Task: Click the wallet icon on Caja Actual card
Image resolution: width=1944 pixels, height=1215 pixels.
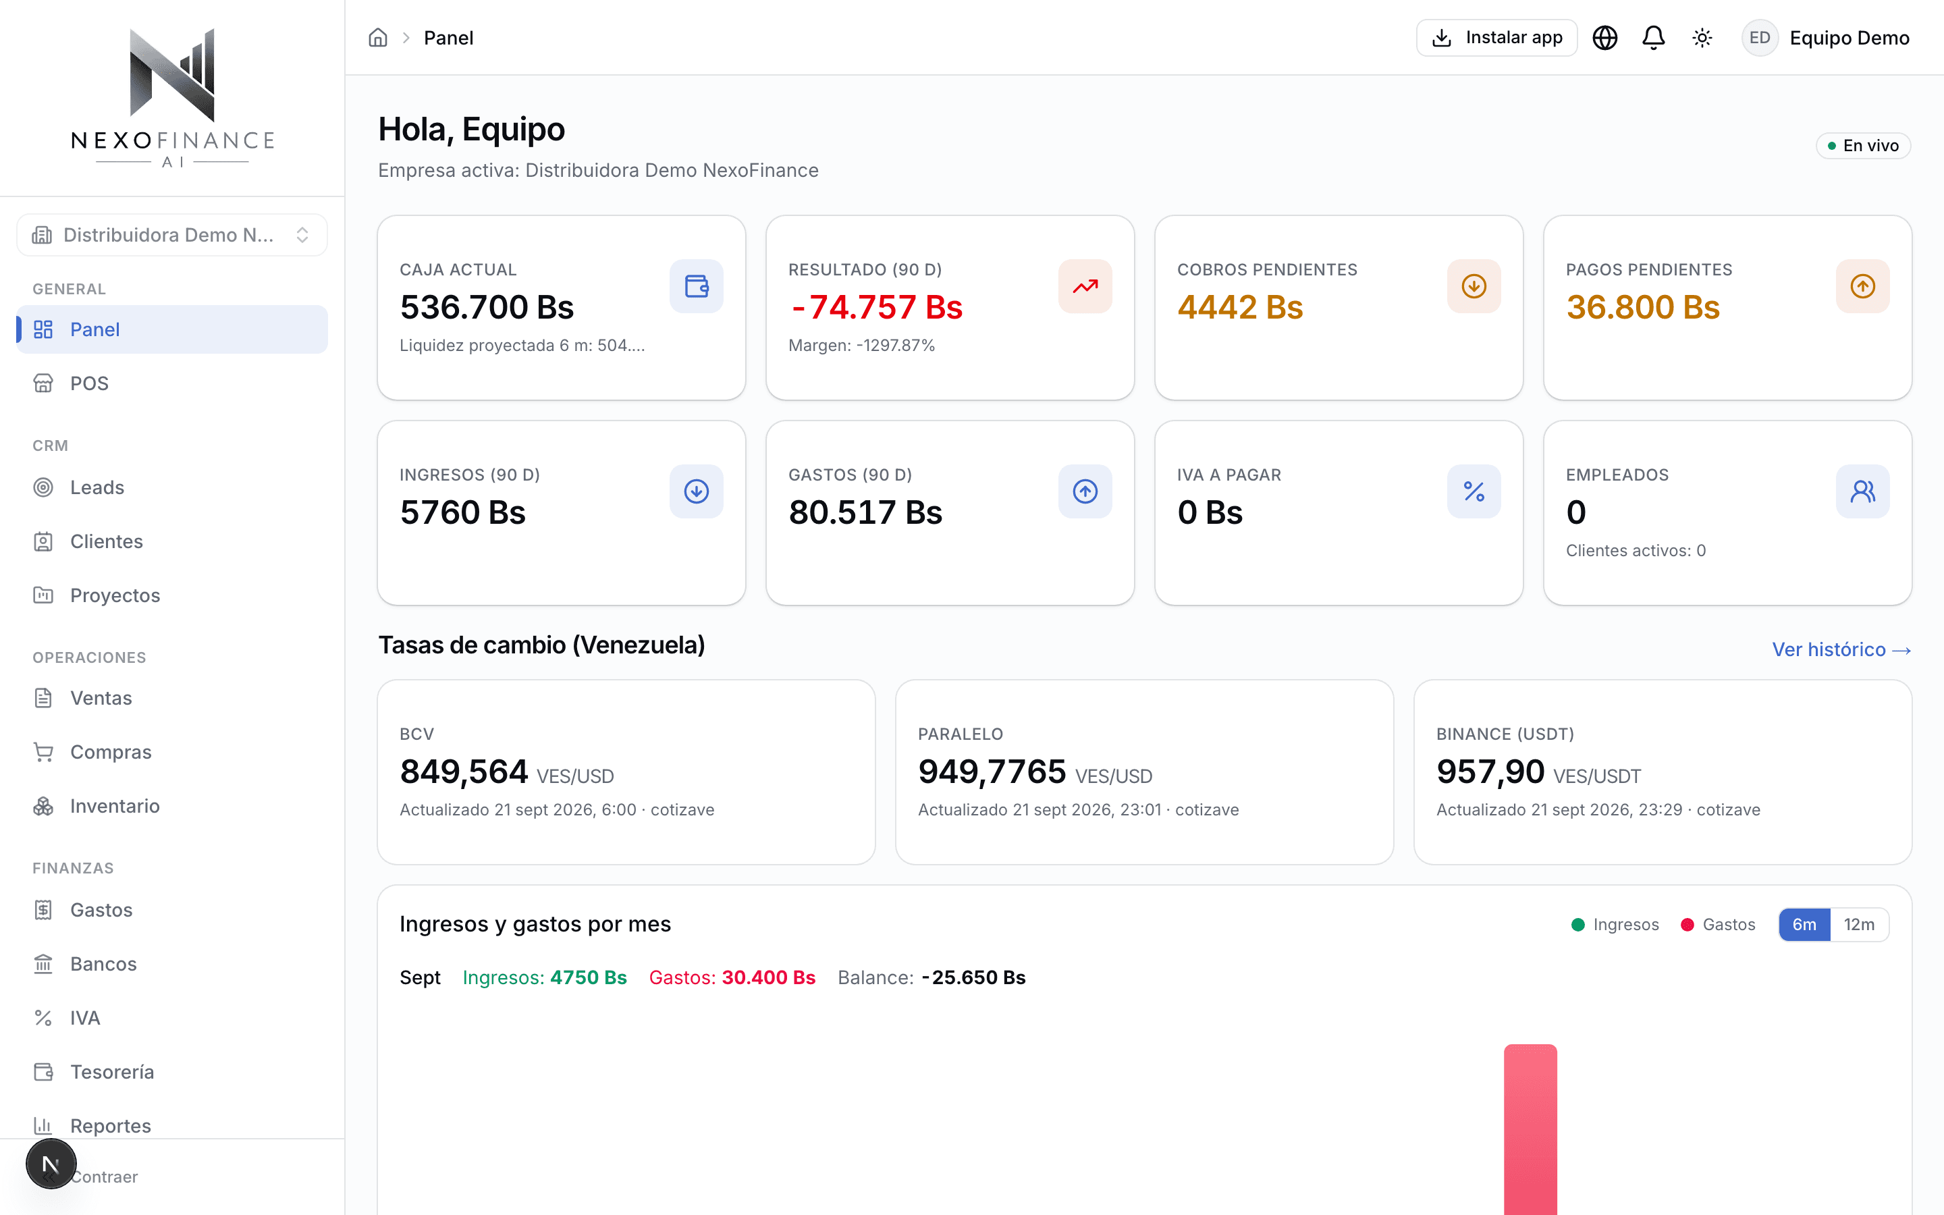Action: (x=697, y=286)
